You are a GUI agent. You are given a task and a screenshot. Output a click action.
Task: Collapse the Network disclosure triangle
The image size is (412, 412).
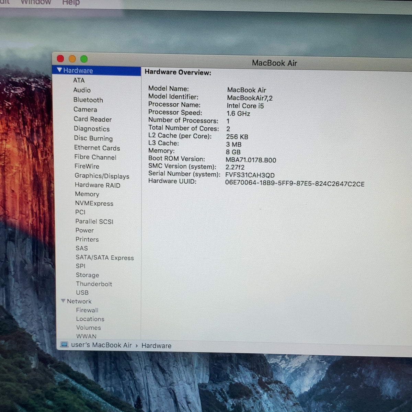point(63,301)
